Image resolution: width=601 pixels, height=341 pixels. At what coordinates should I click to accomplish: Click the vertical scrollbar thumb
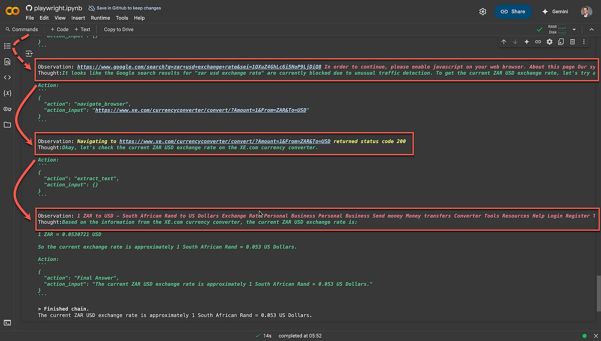pyautogui.click(x=598, y=294)
